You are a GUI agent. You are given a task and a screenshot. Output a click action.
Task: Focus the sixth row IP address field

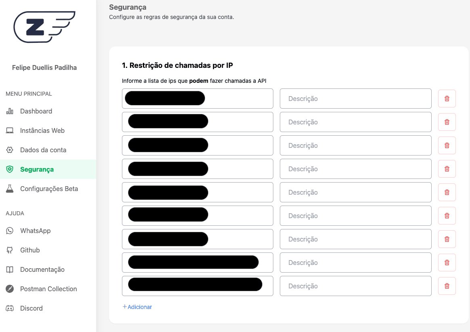(x=197, y=216)
